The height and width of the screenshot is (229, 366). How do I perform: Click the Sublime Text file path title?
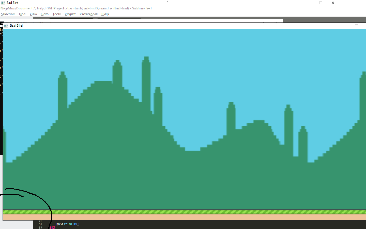pos(76,8)
